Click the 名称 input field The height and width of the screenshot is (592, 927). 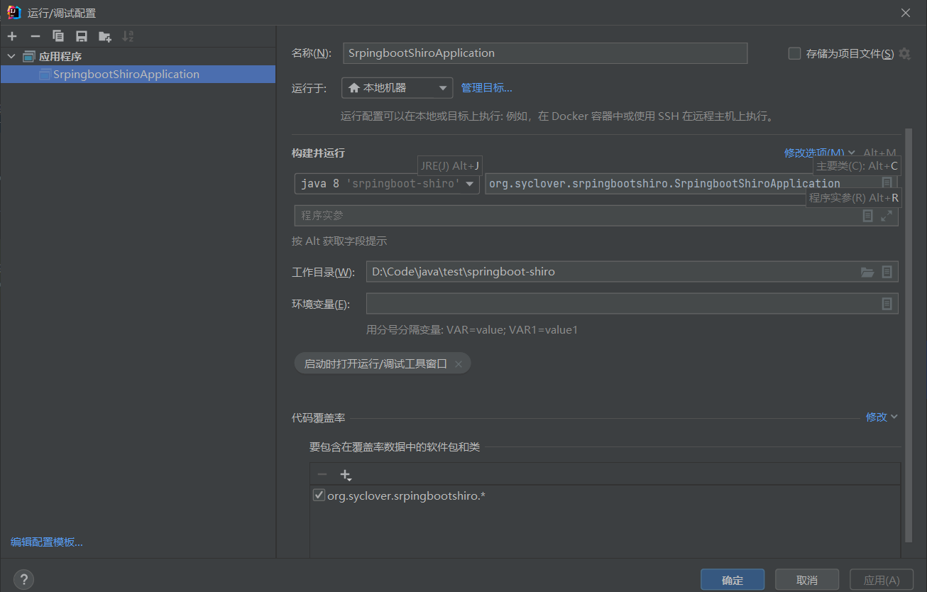pyautogui.click(x=545, y=53)
